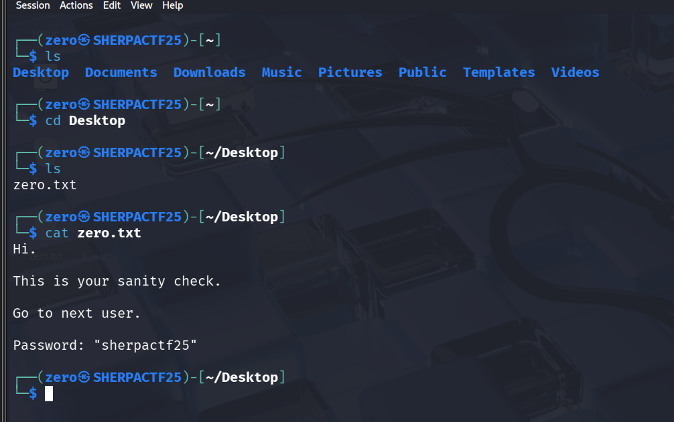This screenshot has width=674, height=422.
Task: Open the Help menu
Action: coord(173,5)
